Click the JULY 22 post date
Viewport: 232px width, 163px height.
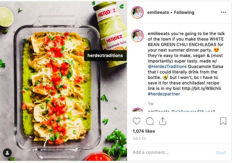[x=139, y=138]
